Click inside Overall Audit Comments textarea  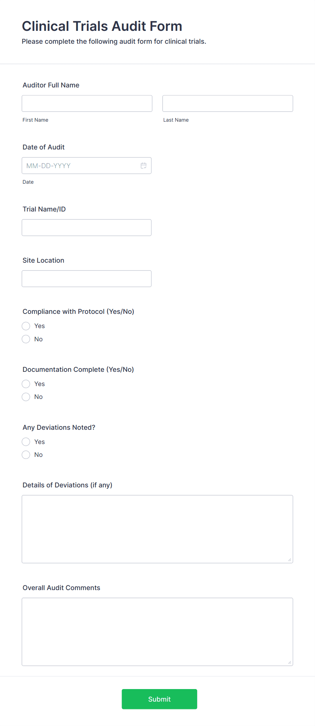click(157, 630)
